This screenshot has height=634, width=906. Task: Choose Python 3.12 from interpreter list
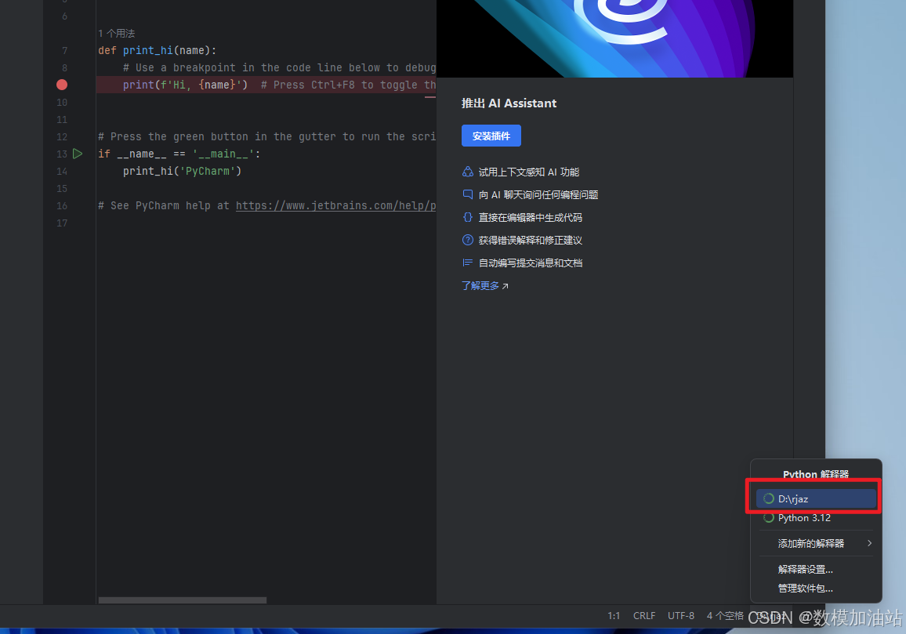coord(804,518)
